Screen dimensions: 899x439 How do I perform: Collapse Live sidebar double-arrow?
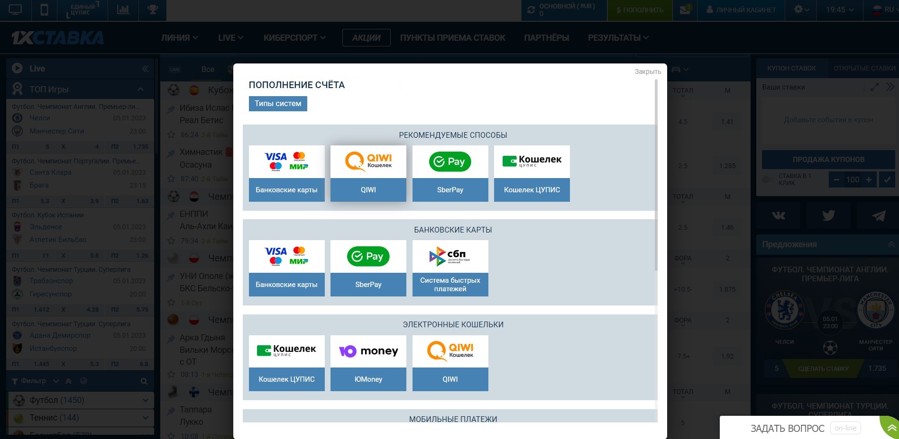[x=145, y=69]
